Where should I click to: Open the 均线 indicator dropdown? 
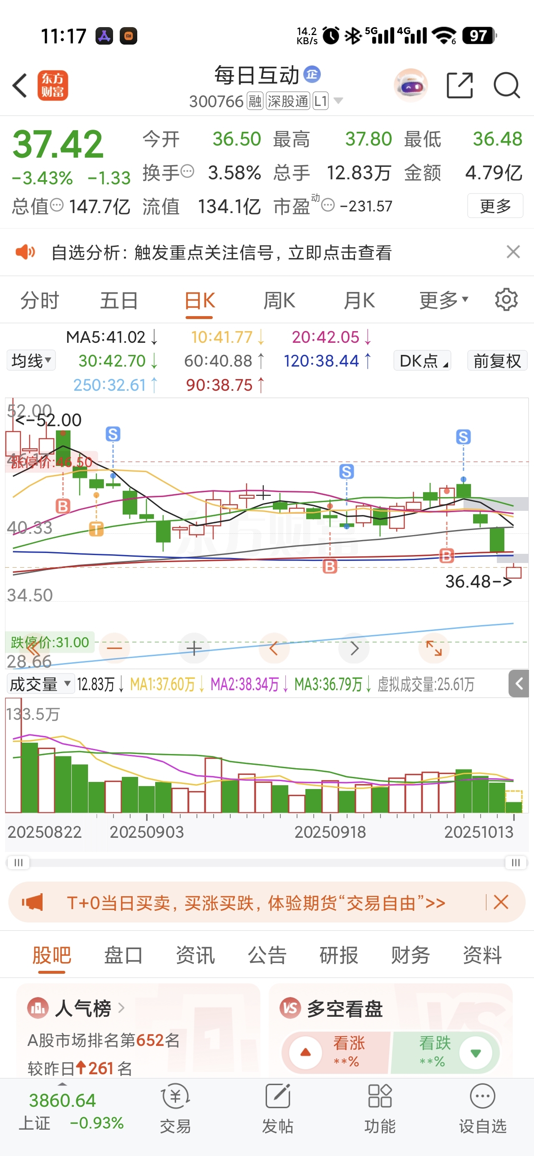(31, 360)
